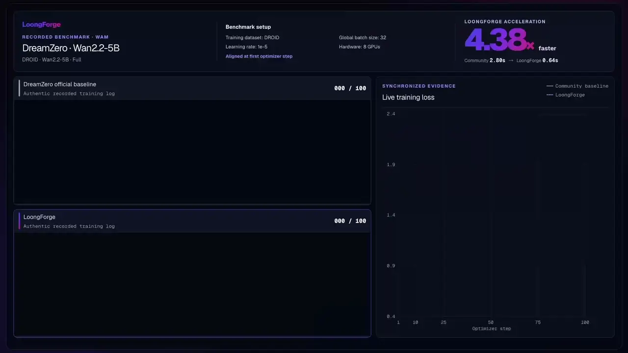The image size is (628, 353).
Task: Click x-axis tick label 25
Action: coord(444,323)
